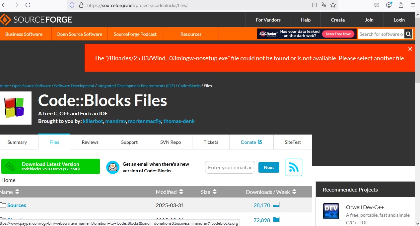Show site security info via padlock icon
The height and width of the screenshot is (226, 420).
click(x=81, y=5)
